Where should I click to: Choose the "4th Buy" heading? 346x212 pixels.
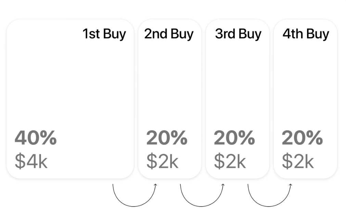(306, 34)
